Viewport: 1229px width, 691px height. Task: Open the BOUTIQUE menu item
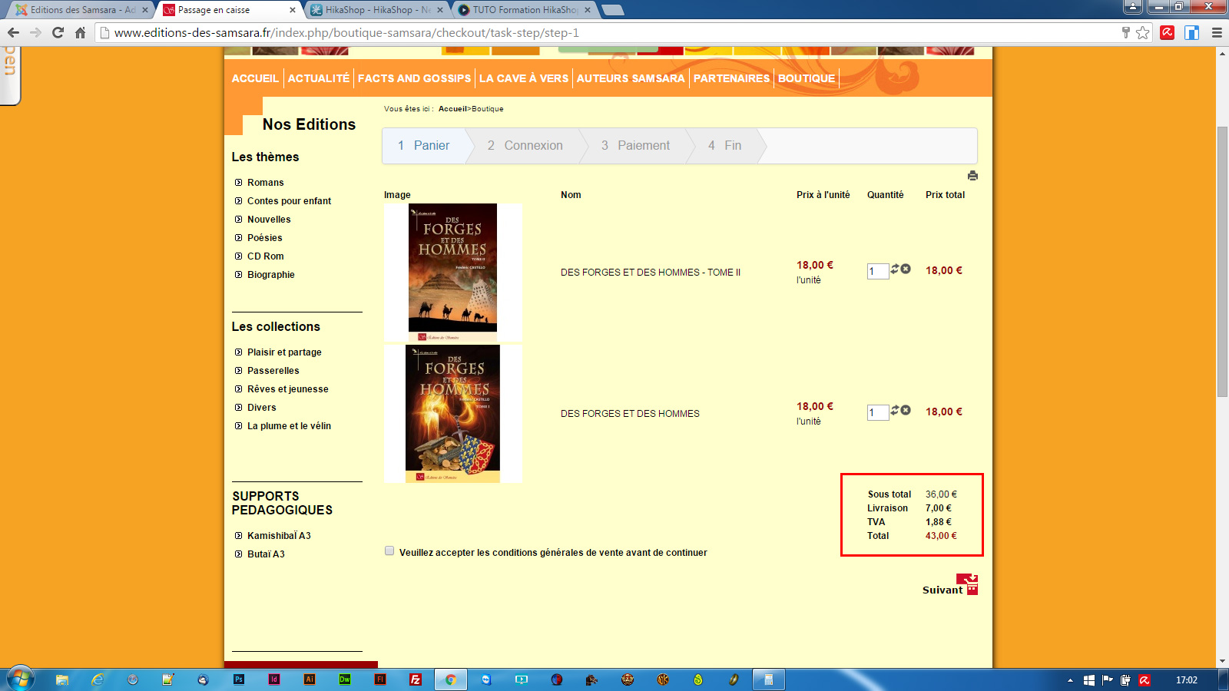(807, 78)
